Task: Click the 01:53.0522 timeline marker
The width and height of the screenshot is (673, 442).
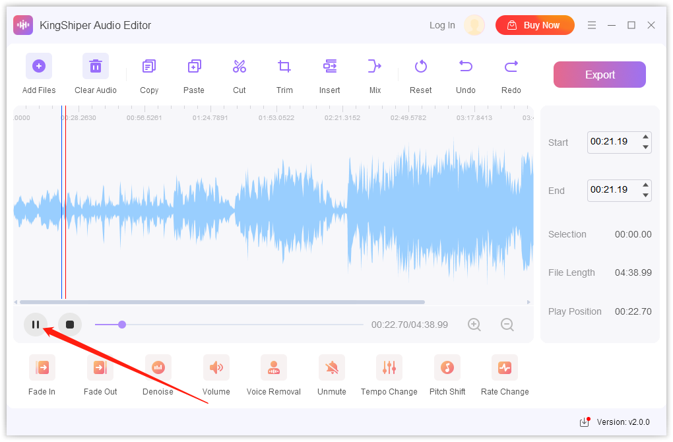Action: [276, 117]
